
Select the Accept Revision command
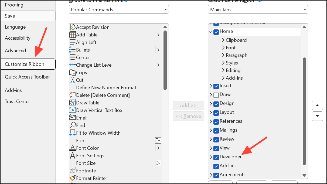(93, 27)
